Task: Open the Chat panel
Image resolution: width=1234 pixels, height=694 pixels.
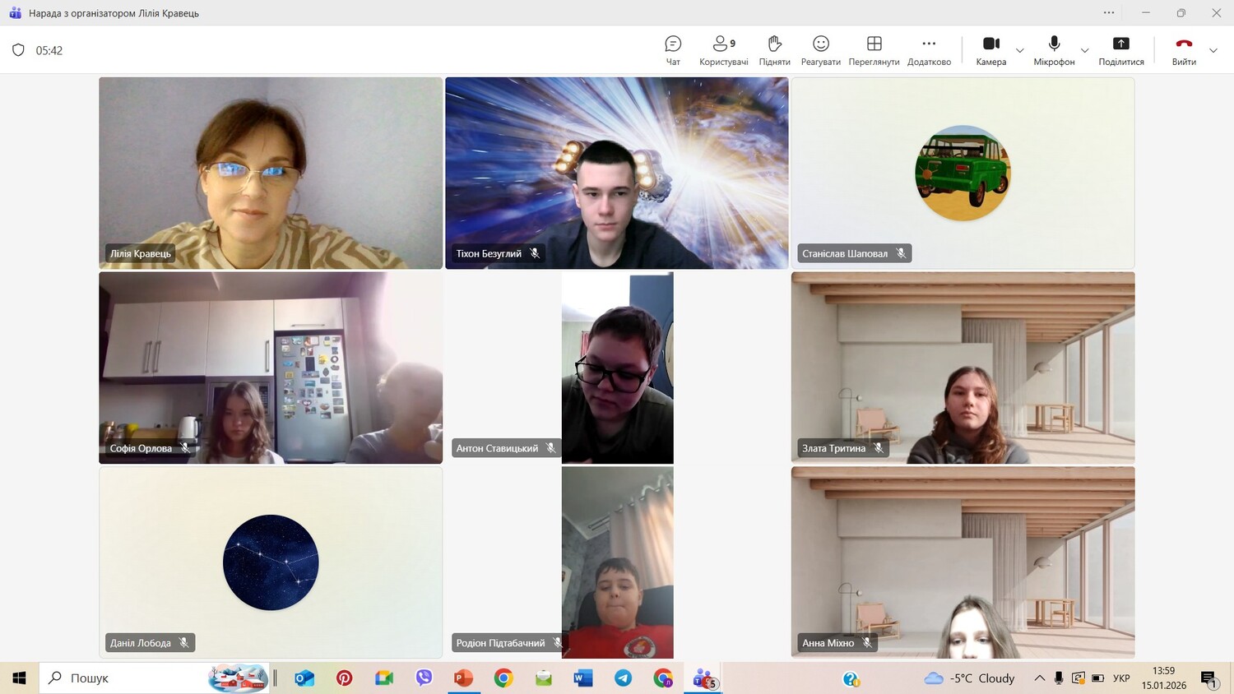Action: [x=673, y=50]
